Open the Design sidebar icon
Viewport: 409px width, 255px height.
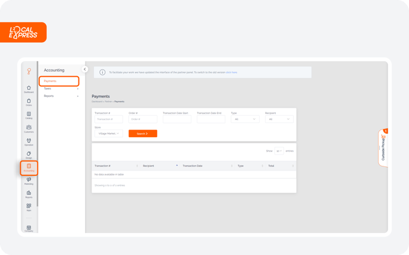29,155
